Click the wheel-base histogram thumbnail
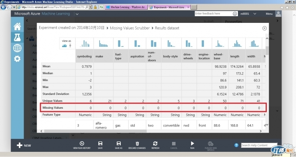The width and height of the screenshot is (296, 157). tap(220, 43)
